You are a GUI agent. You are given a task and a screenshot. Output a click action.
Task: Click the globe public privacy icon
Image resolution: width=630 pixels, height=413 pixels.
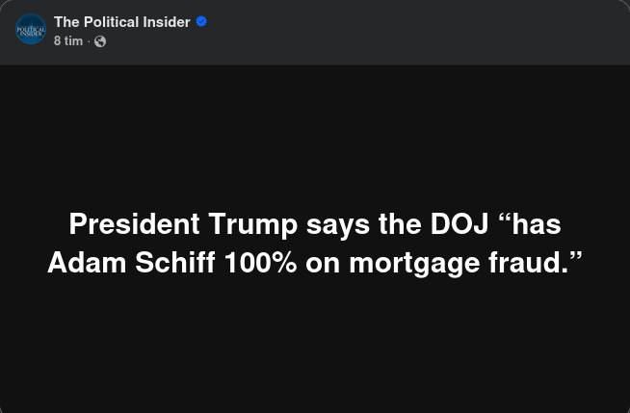[x=100, y=41]
